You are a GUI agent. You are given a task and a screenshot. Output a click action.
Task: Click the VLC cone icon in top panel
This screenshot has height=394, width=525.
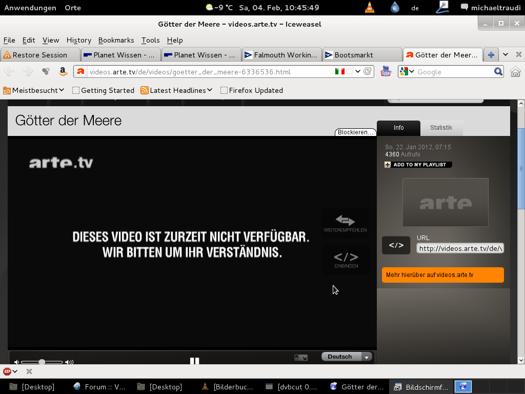point(370,7)
